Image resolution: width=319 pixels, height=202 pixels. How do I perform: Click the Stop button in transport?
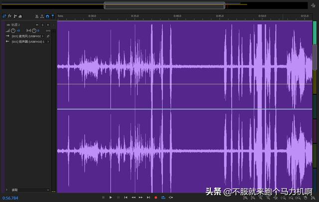point(103,198)
